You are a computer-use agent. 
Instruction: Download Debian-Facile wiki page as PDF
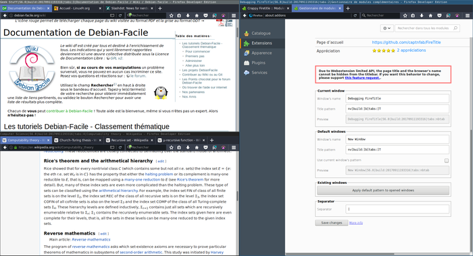[220, 22]
